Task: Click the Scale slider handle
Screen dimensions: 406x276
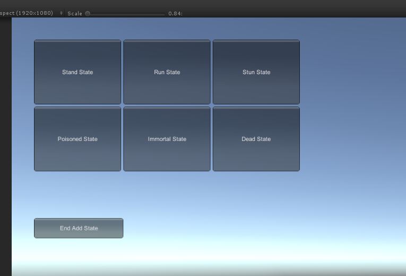Action: [88, 13]
